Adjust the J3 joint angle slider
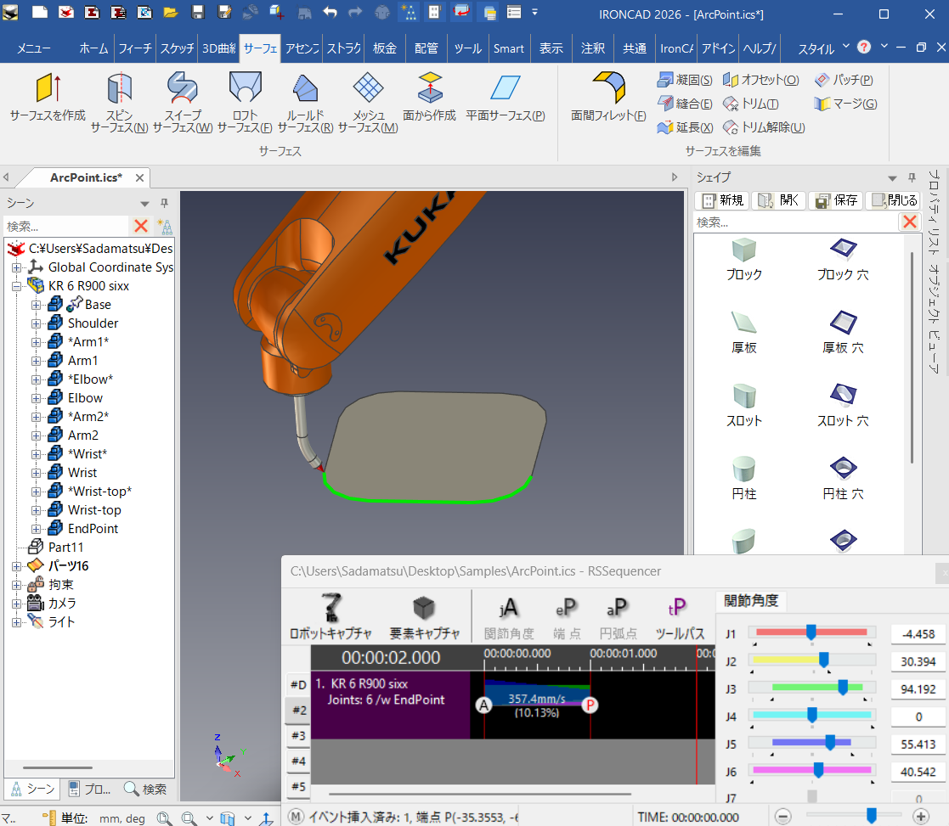Viewport: 949px width, 826px height. 843,688
